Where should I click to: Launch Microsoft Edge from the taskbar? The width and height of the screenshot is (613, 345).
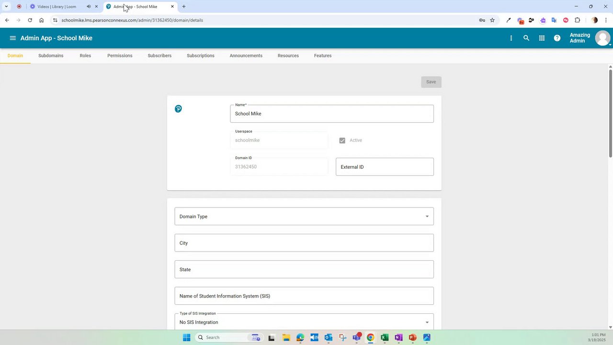point(300,337)
